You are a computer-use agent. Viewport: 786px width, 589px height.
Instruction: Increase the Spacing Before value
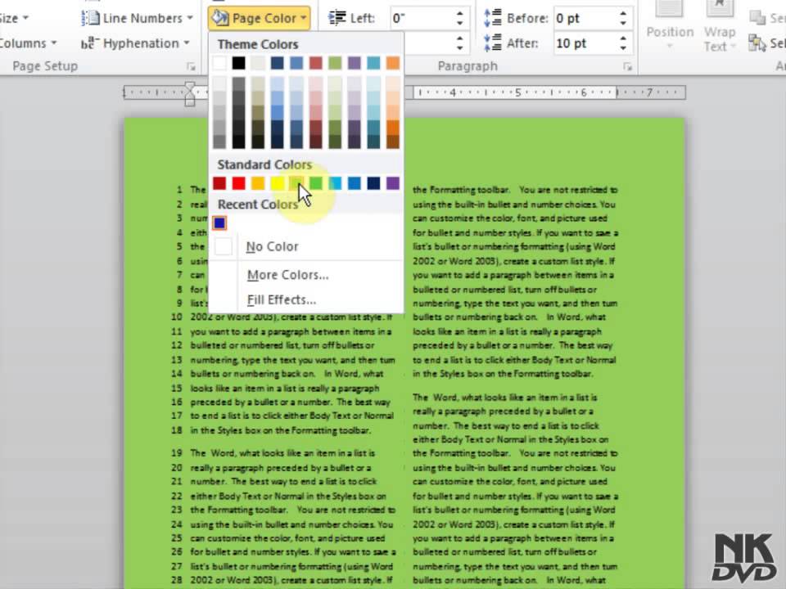623,14
